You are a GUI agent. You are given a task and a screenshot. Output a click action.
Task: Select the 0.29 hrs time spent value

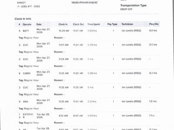click(92, 45)
